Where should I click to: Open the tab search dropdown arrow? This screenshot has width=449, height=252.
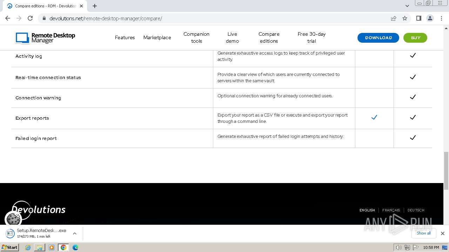tap(407, 6)
